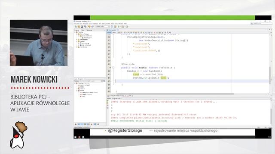Screen dimensions: 275x154
Task: Click the Windows Start button
Action: tap(76, 137)
